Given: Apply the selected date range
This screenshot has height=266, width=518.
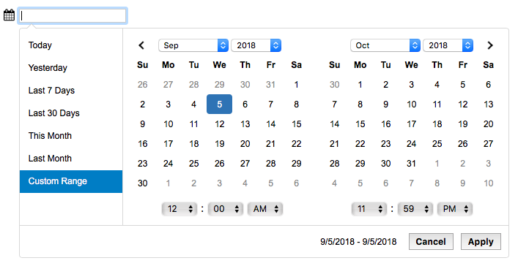Looking at the screenshot, I should click(481, 242).
